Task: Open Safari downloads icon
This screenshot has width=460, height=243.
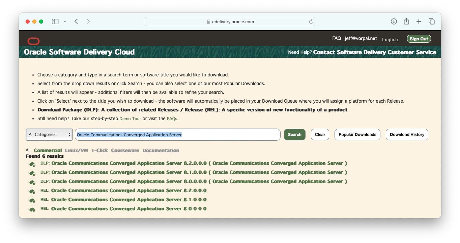Action: (x=394, y=22)
